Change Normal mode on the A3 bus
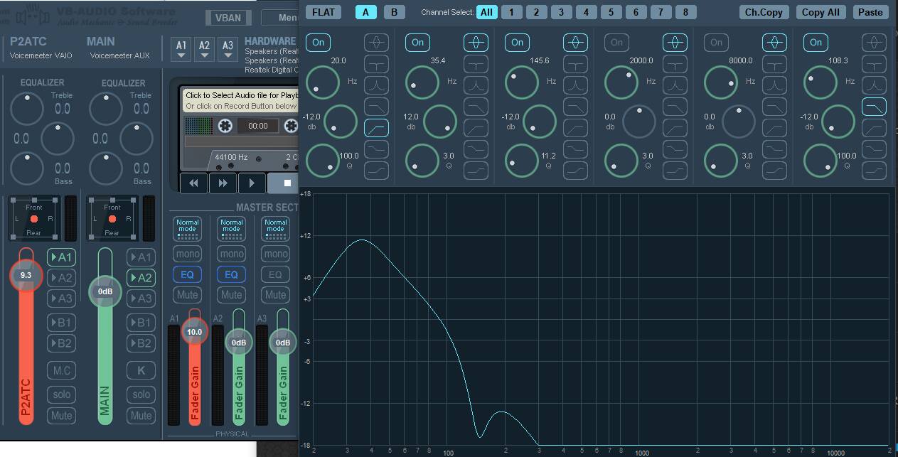 (x=275, y=228)
